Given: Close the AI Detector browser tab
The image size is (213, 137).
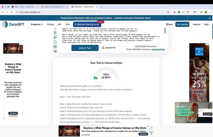Looking at the screenshot, I should point(97,7).
